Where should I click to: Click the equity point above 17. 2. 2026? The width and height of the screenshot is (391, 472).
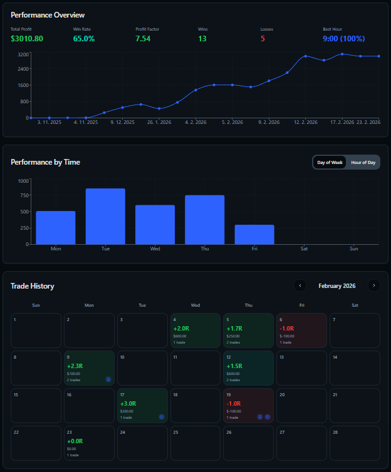coord(342,54)
